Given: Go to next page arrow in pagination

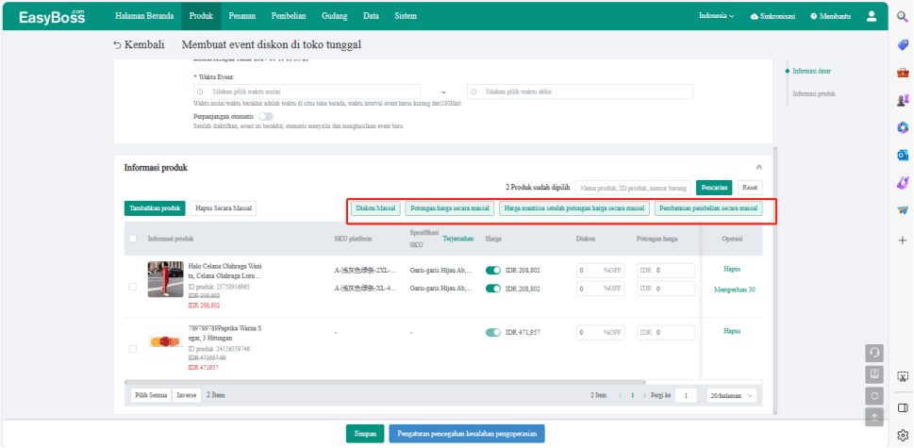Looking at the screenshot, I should pyautogui.click(x=644, y=395).
